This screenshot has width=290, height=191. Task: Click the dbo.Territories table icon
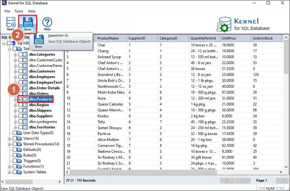click(26, 127)
